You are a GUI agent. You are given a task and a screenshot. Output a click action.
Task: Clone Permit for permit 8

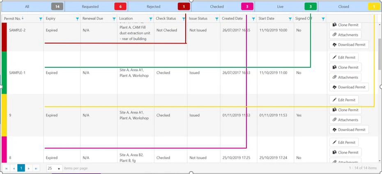[345, 152]
